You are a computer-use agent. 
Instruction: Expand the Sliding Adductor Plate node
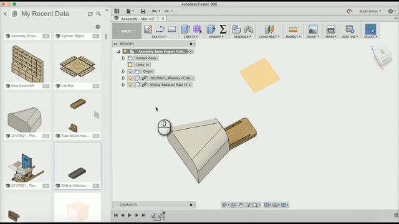(123, 85)
